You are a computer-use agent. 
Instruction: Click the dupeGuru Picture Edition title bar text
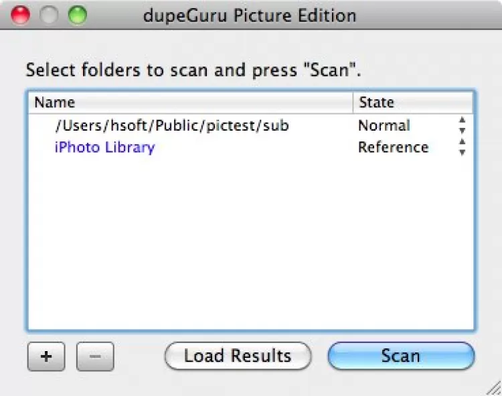(x=250, y=15)
